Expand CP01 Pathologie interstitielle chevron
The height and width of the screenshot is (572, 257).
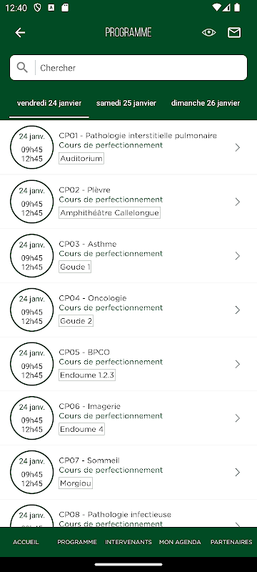pos(237,147)
